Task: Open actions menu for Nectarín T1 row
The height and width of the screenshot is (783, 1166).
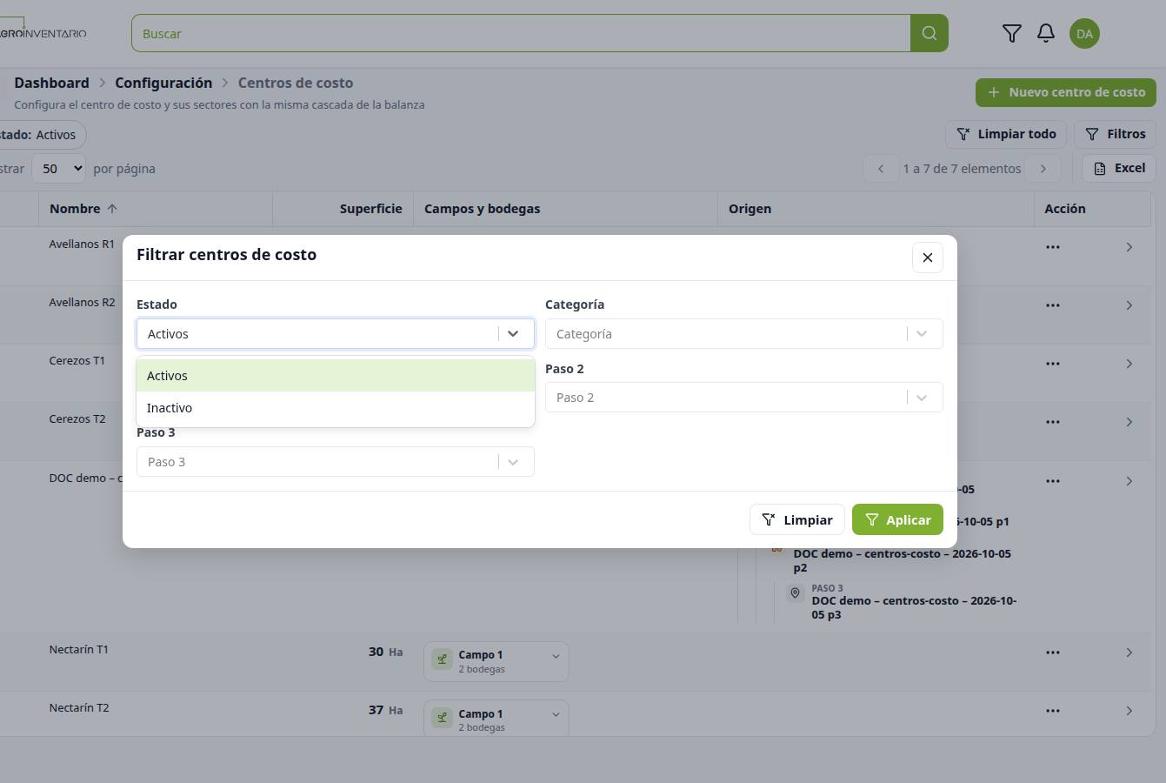Action: pos(1053,652)
